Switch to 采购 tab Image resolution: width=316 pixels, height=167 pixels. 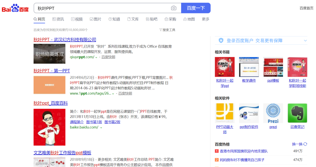pyautogui.click(x=170, y=19)
